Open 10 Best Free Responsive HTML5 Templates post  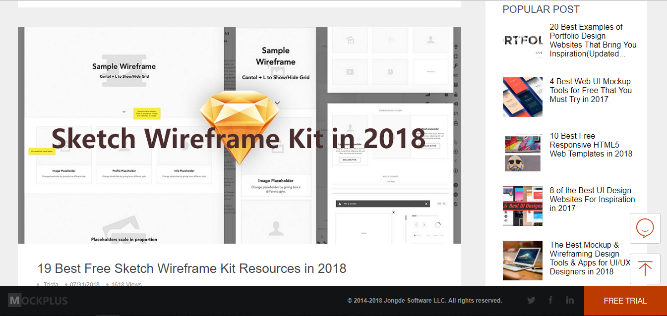591,145
